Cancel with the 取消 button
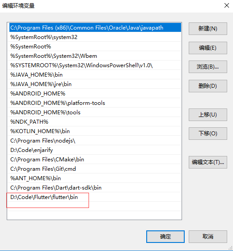This screenshot has width=233, height=251. click(208, 237)
